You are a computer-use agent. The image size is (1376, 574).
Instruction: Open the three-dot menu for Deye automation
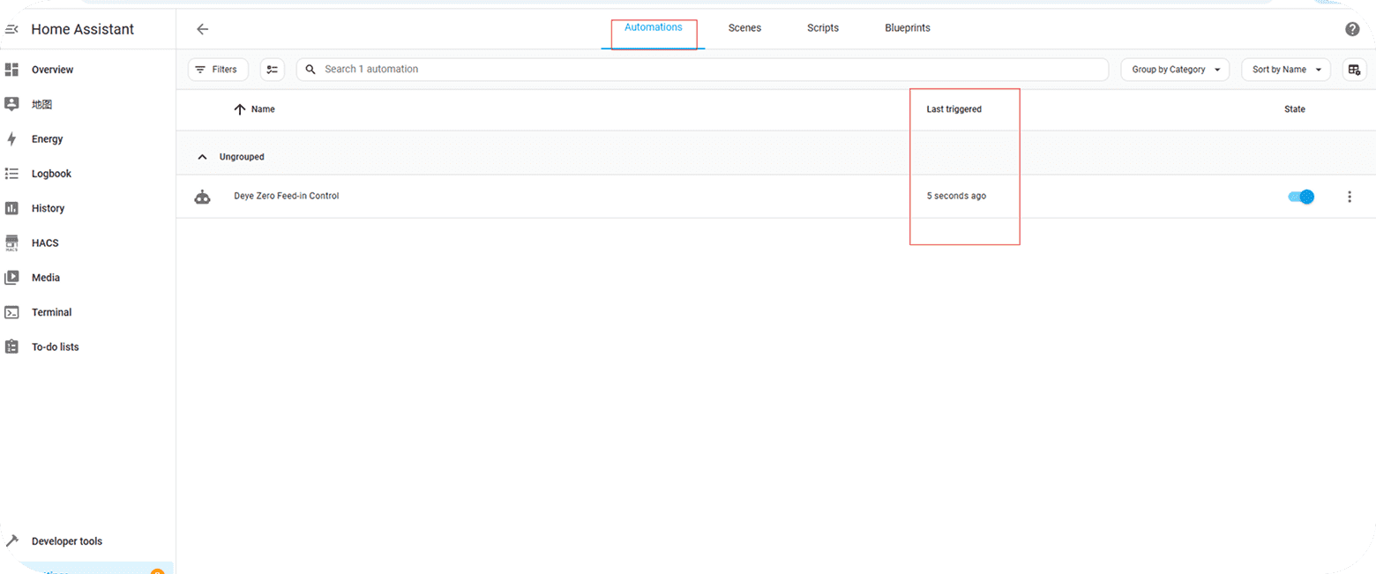(x=1349, y=197)
